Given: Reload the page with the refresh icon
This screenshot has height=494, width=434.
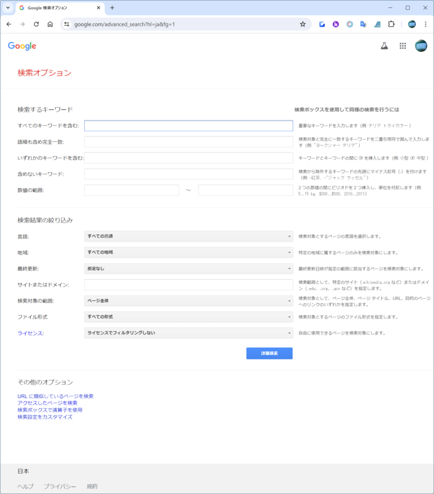Looking at the screenshot, I should pos(36,24).
